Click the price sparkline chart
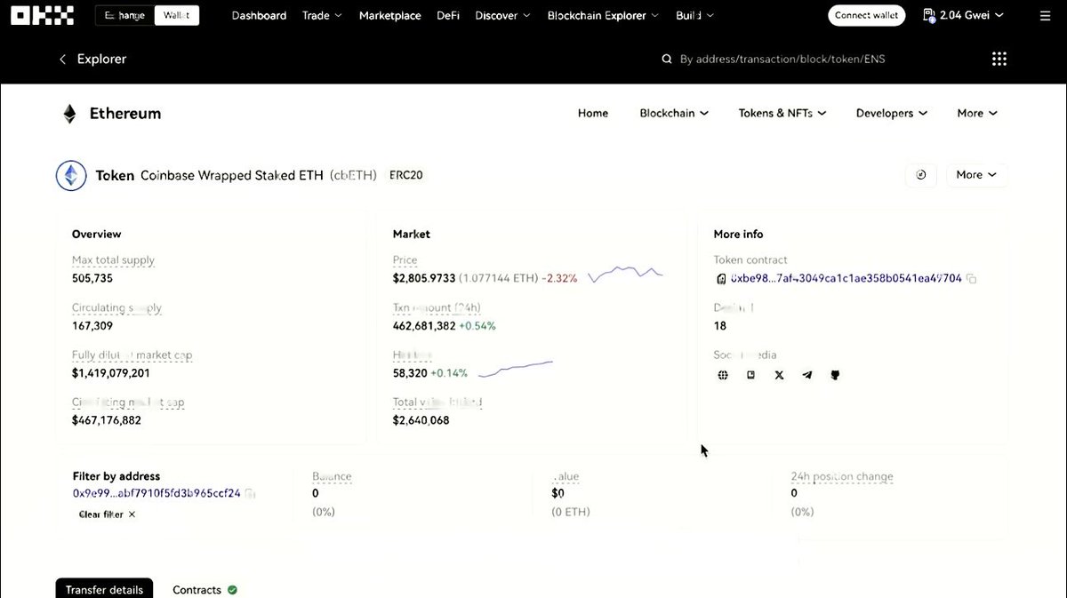Screen dimensions: 1067x598 click(626, 275)
